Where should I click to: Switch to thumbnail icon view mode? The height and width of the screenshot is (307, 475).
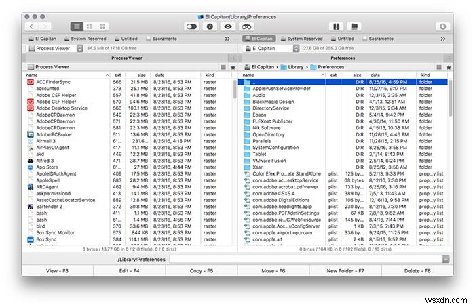tap(102, 26)
